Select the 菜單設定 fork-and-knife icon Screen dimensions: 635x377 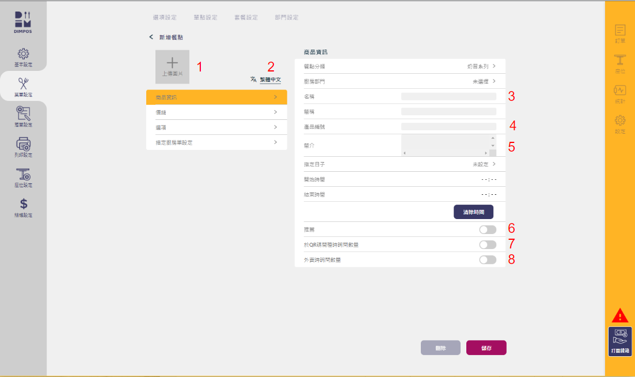(x=23, y=84)
